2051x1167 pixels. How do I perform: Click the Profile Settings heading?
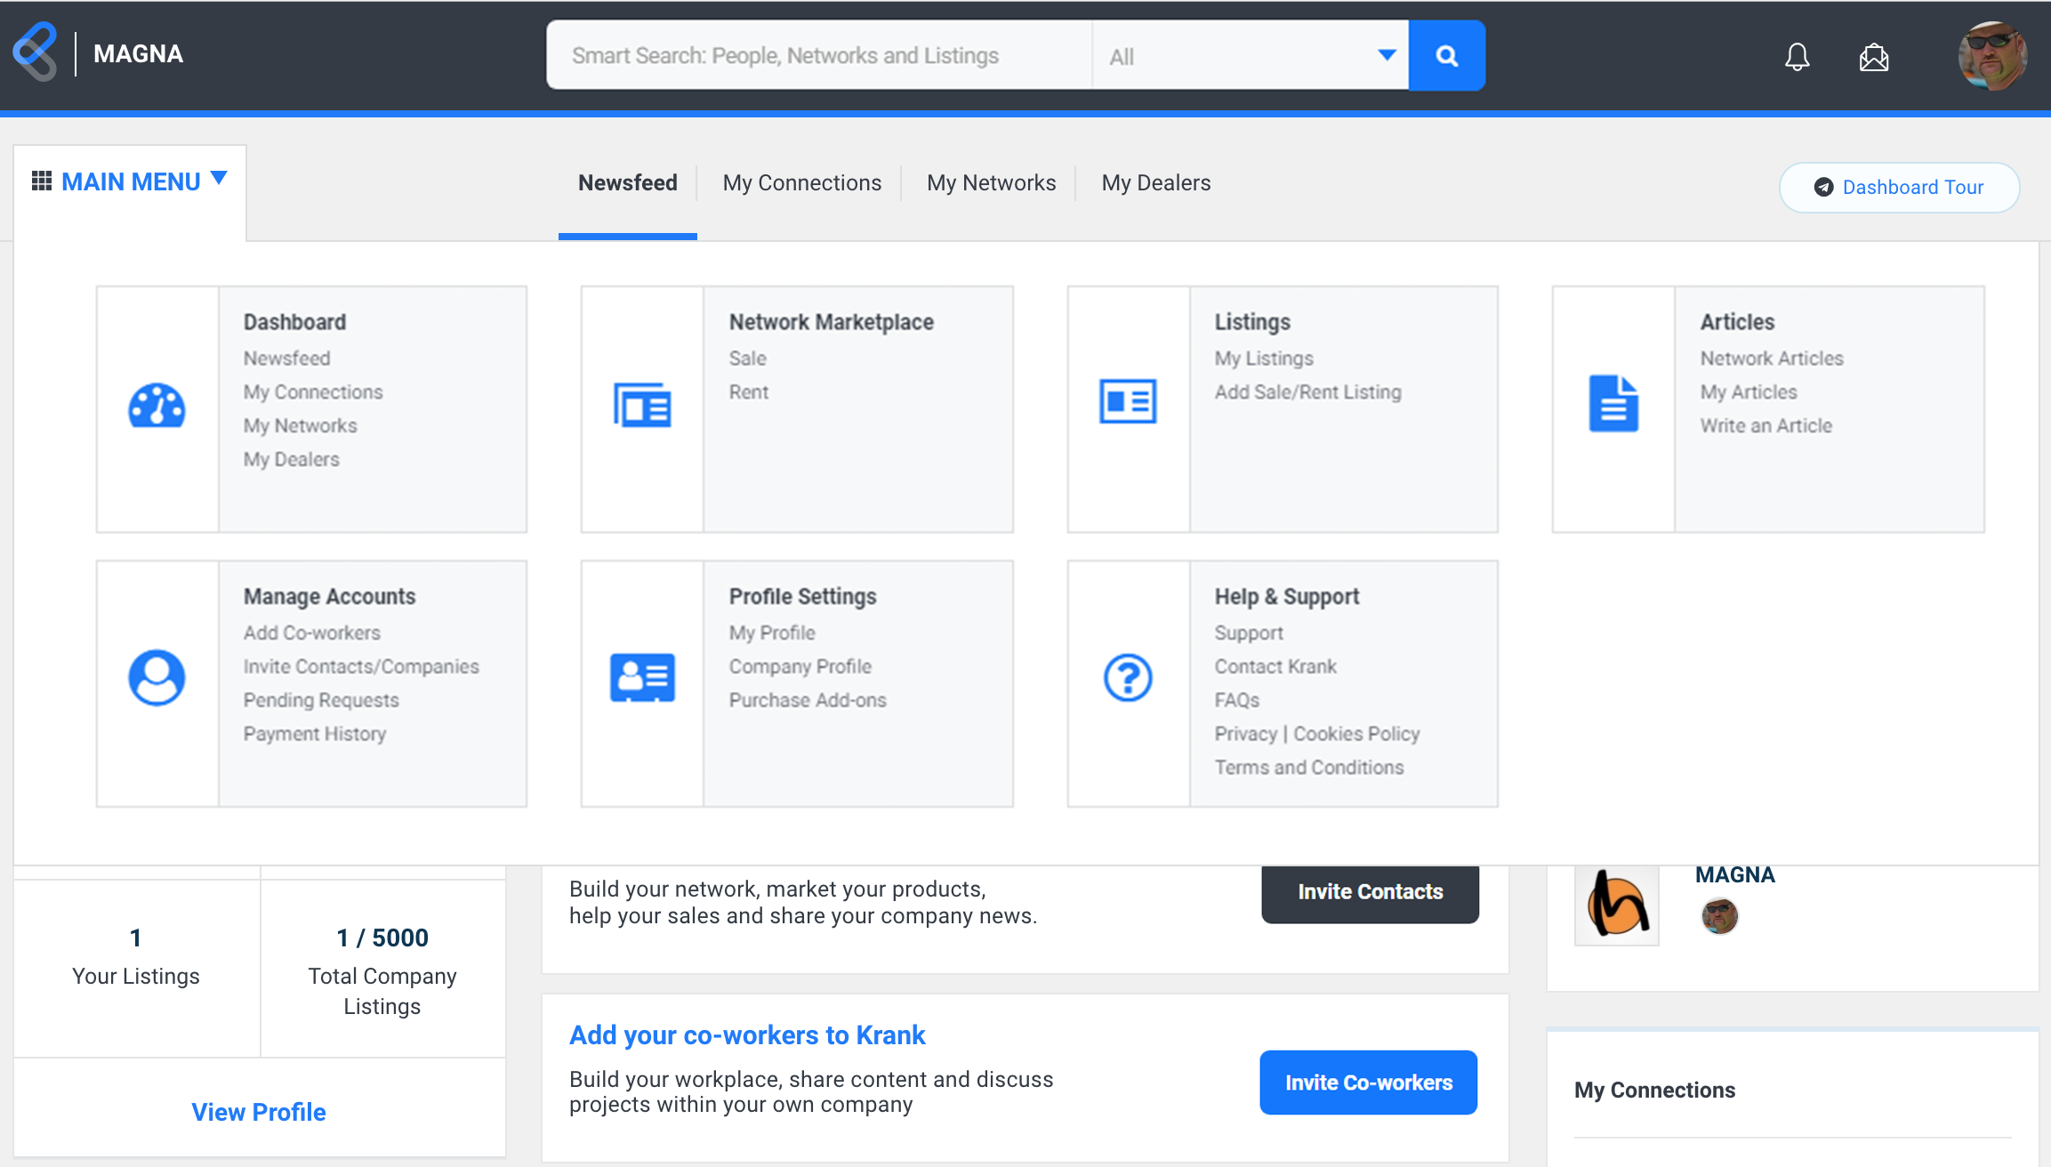click(802, 597)
